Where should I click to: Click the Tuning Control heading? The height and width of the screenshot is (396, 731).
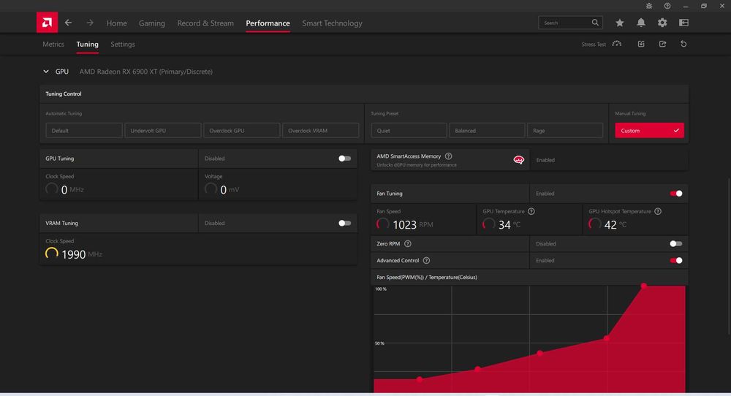(64, 94)
